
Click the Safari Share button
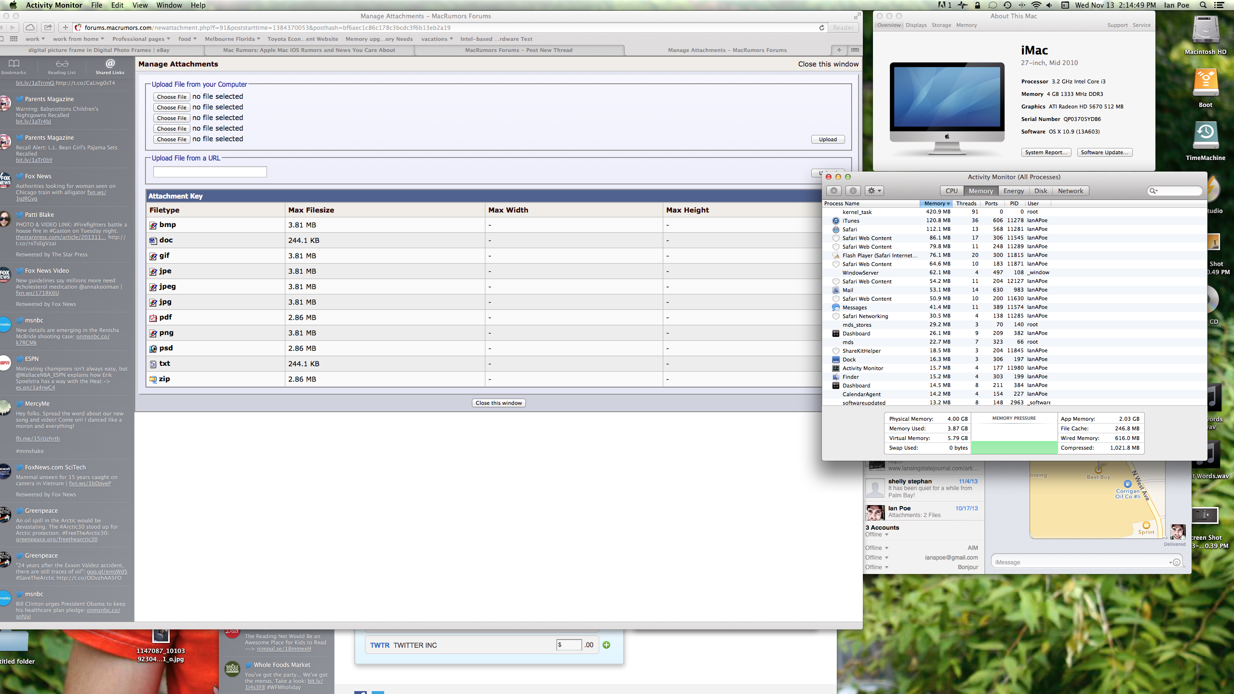pyautogui.click(x=48, y=27)
